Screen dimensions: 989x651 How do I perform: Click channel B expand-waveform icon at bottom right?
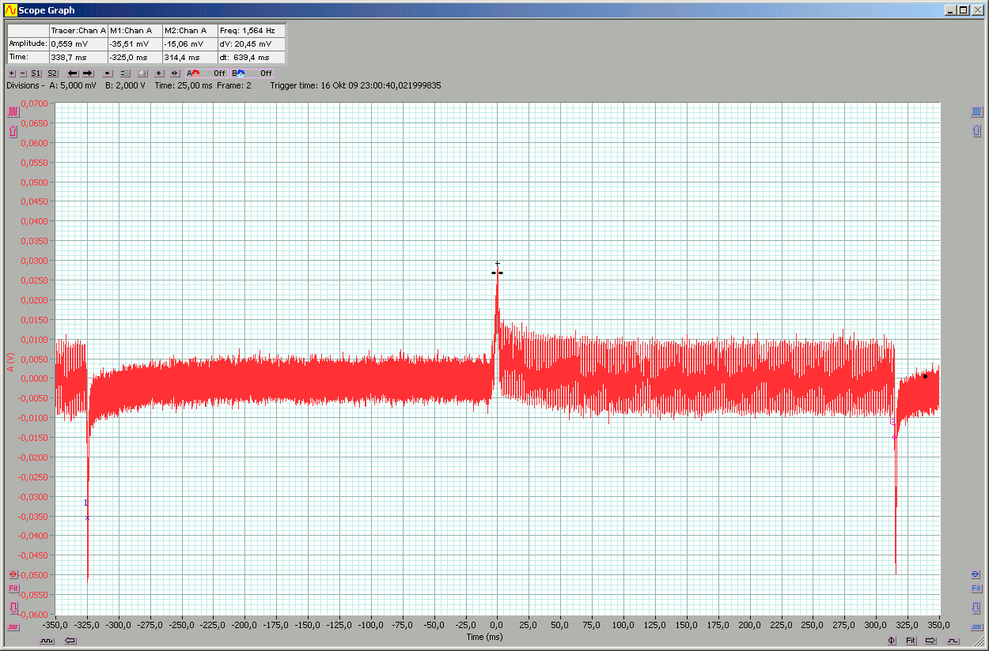click(x=976, y=627)
